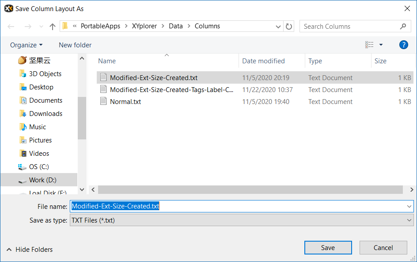
Task: Select the Normal.txt file
Action: pyautogui.click(x=125, y=102)
